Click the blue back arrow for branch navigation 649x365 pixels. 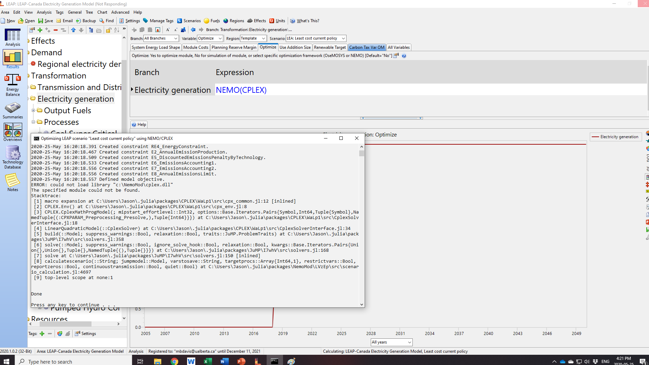(193, 30)
